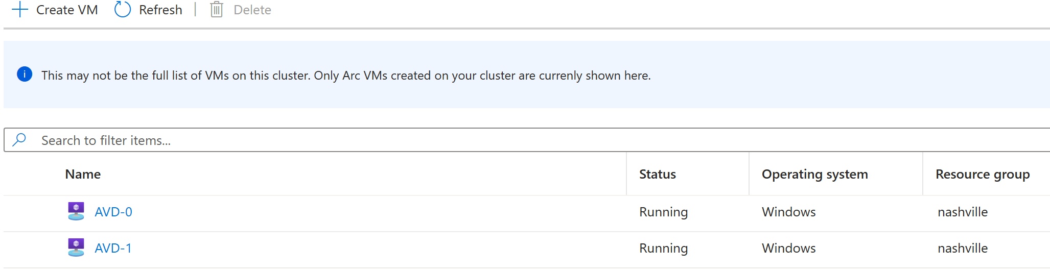Viewport: 1050px width, 272px height.
Task: Select the Create VM button label
Action: 67,10
